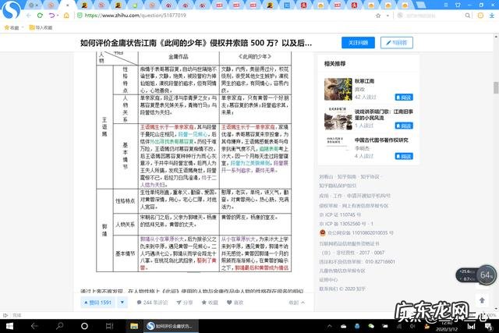Click the 郭靖 row label cell
The height and width of the screenshot is (333, 499).
point(104,230)
